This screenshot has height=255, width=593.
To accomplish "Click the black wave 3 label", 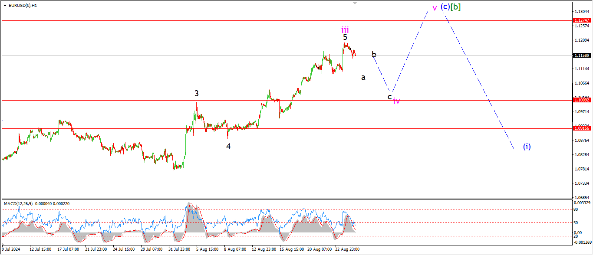I will [x=197, y=93].
